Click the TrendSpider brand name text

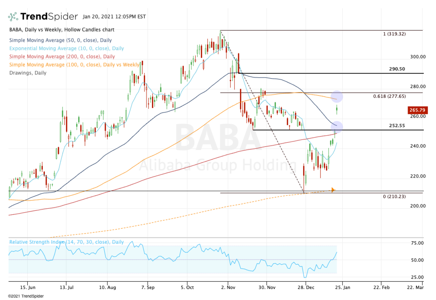49,16
